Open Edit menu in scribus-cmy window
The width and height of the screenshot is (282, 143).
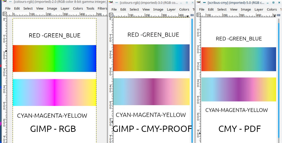pos(211,9)
